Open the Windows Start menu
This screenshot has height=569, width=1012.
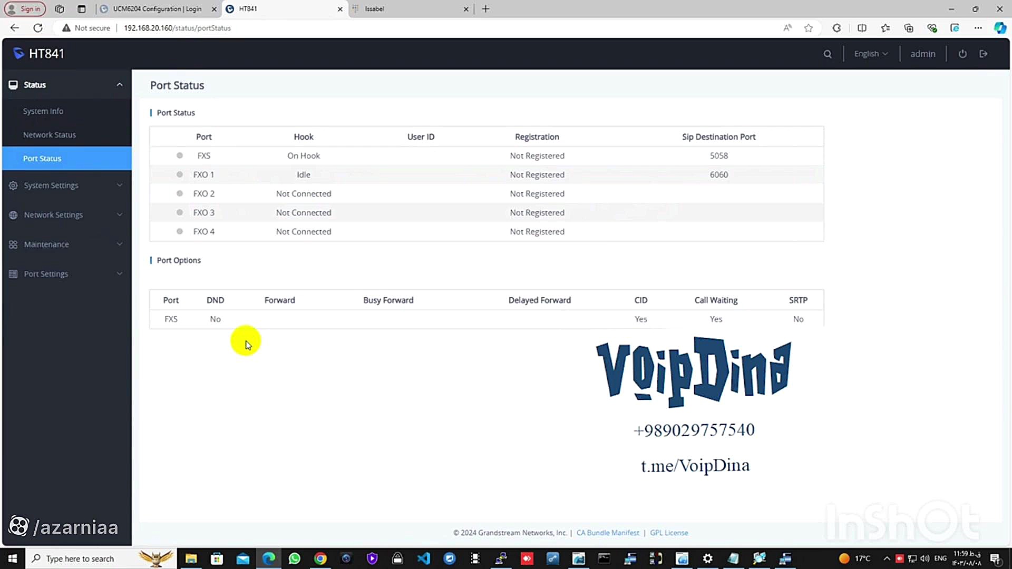(x=13, y=558)
